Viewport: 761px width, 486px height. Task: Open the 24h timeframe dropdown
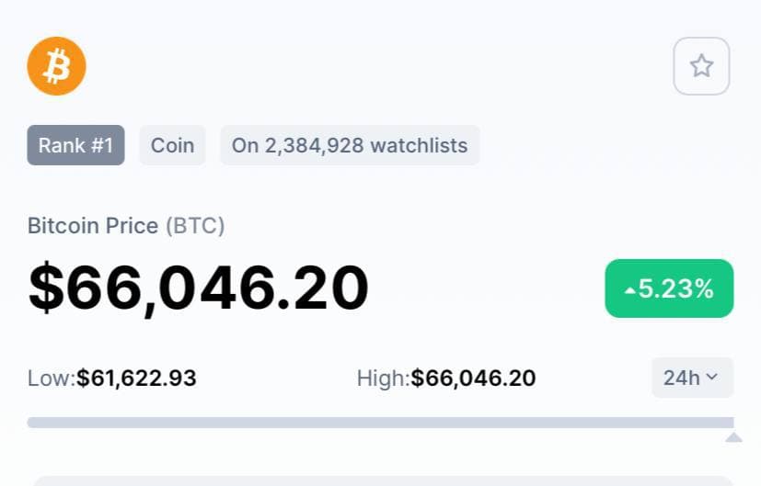click(x=692, y=378)
